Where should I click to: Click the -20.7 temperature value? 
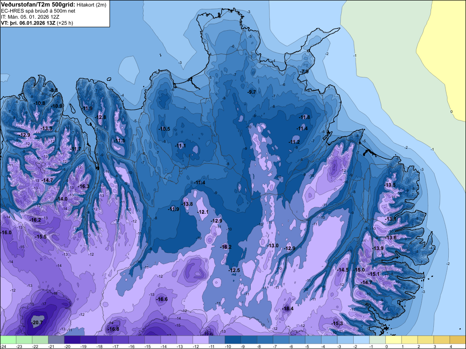click(37, 322)
